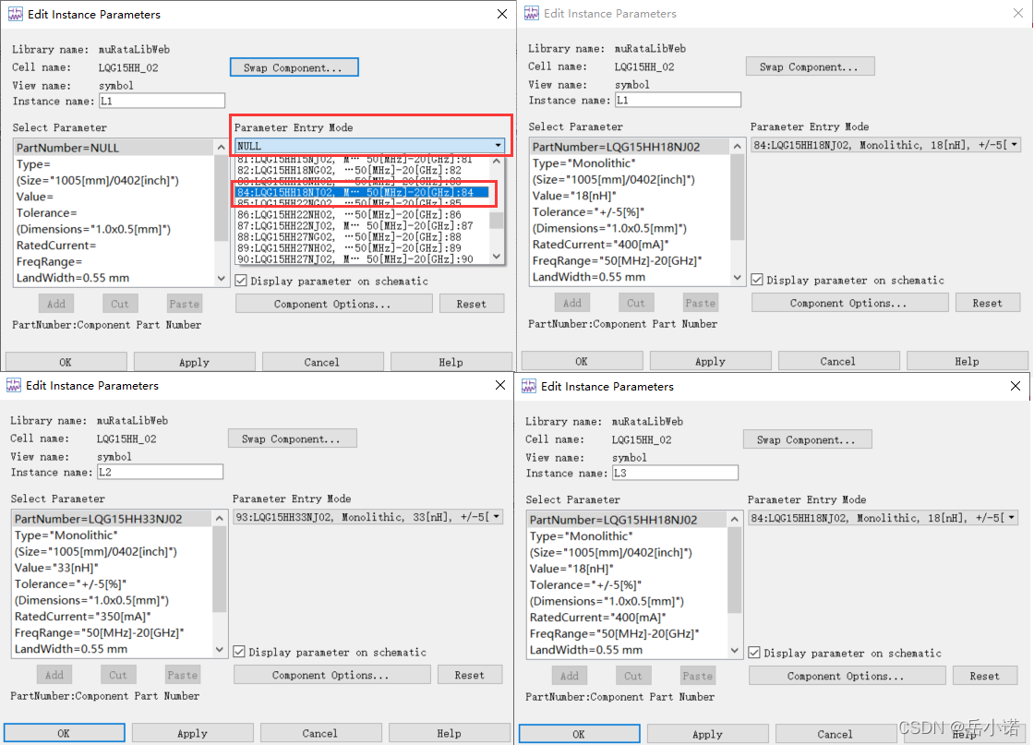Click Reset in the L2 dialog
1034x745 pixels.
(x=470, y=675)
